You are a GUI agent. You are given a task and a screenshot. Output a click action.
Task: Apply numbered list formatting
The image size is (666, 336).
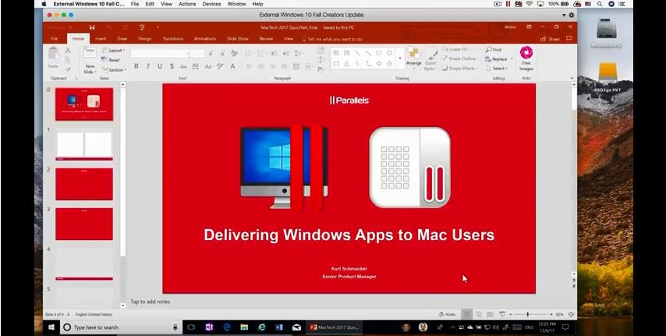pos(261,54)
